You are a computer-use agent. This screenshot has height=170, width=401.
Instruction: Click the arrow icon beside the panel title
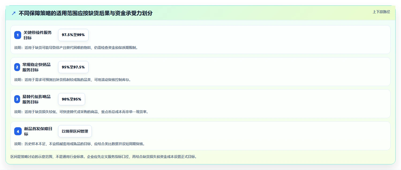coord(14,13)
